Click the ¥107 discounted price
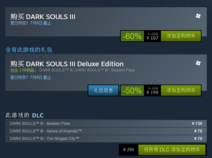The image size is (212, 158). click(x=152, y=38)
